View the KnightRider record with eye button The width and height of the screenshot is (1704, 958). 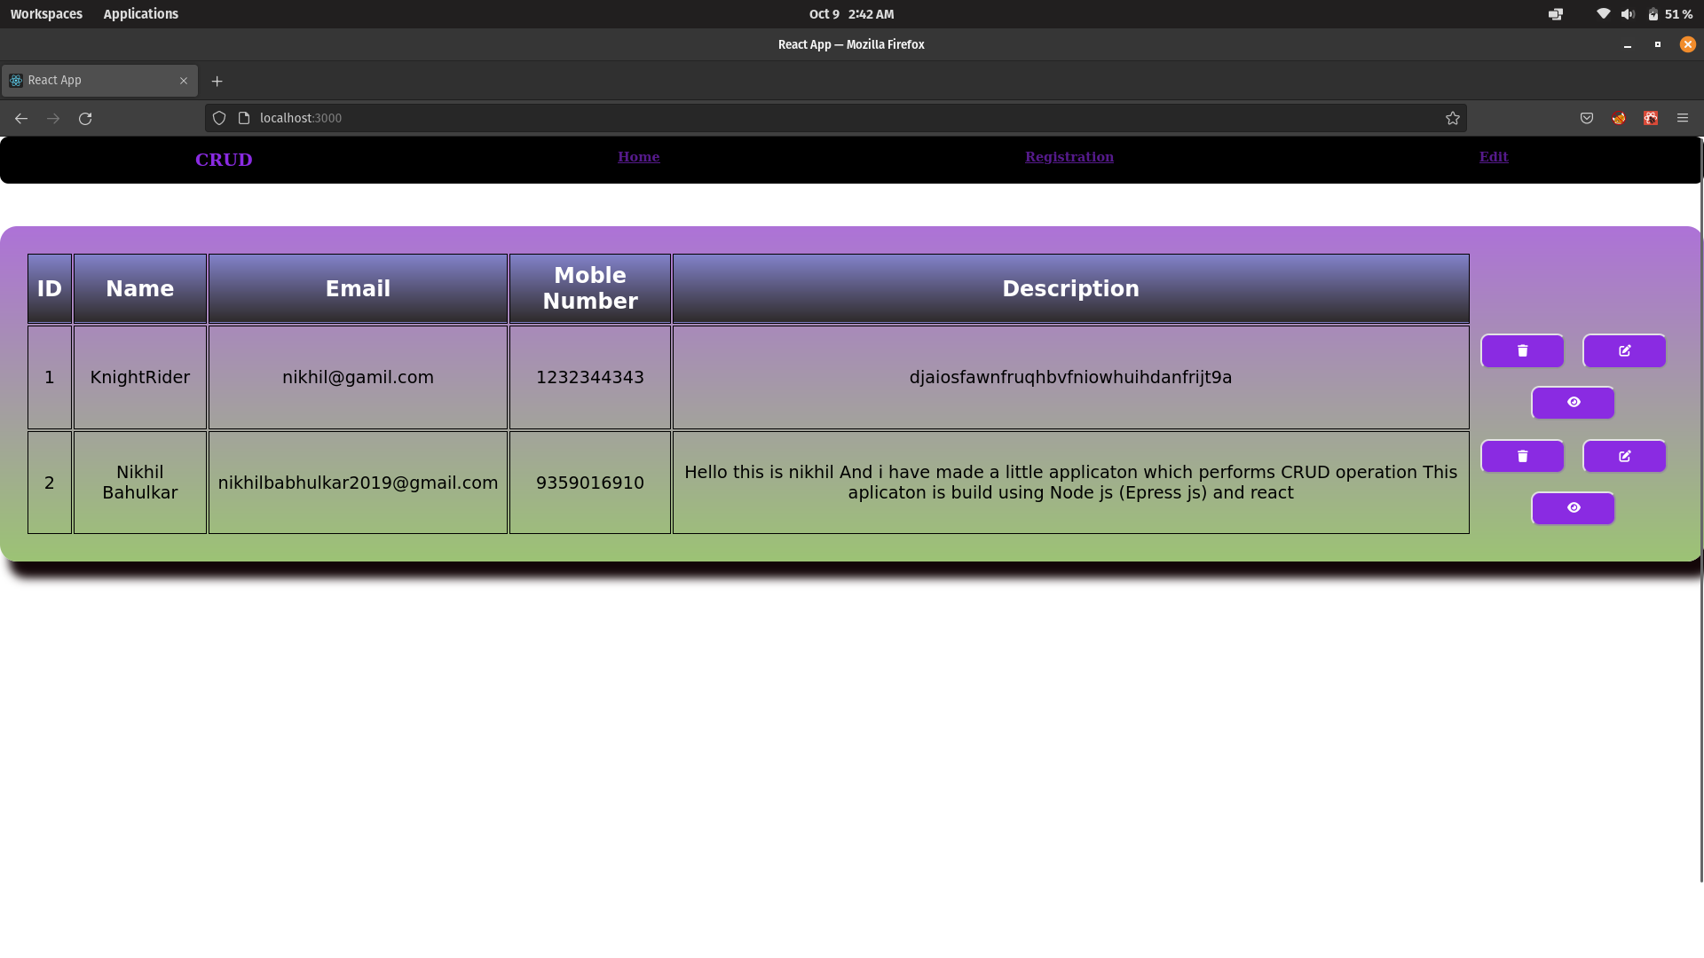tap(1573, 403)
